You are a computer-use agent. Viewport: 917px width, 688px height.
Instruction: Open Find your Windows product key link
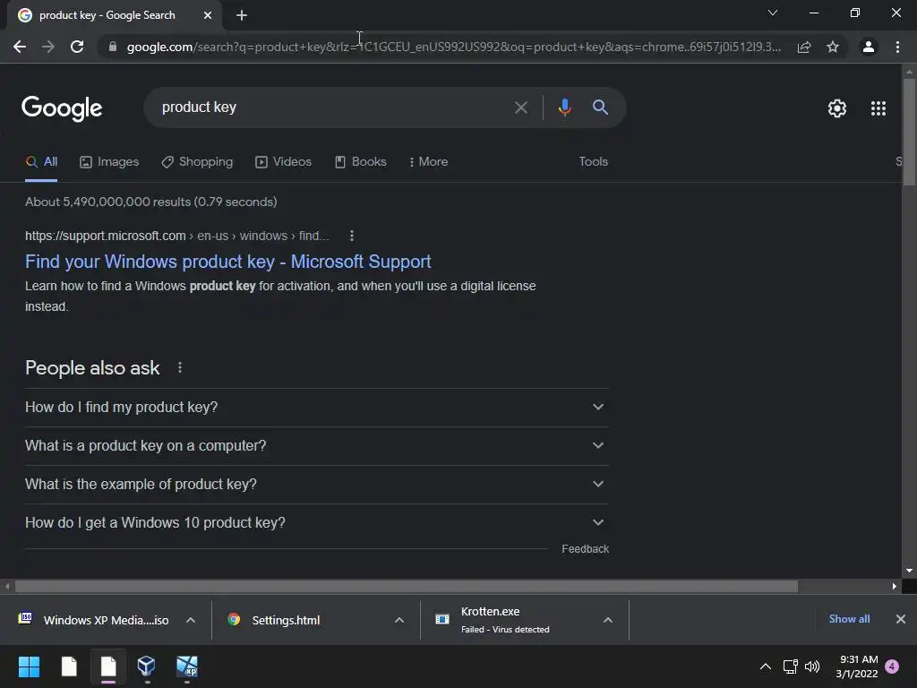pos(228,262)
